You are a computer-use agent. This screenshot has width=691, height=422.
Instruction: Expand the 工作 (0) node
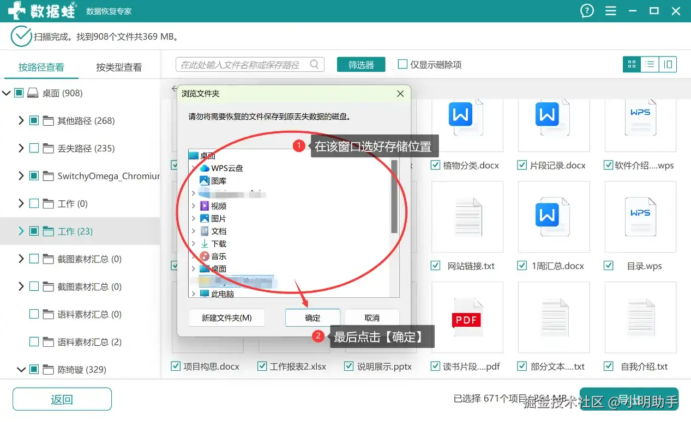tap(21, 204)
